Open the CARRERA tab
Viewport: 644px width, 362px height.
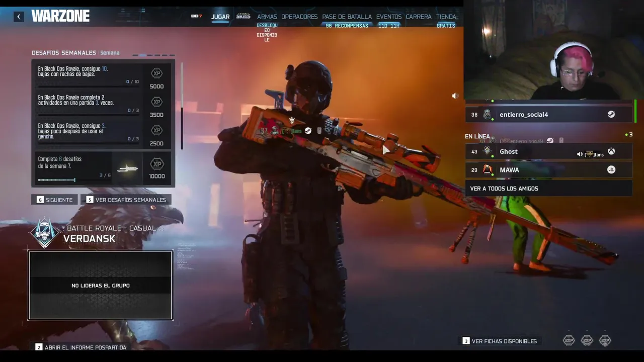(419, 17)
